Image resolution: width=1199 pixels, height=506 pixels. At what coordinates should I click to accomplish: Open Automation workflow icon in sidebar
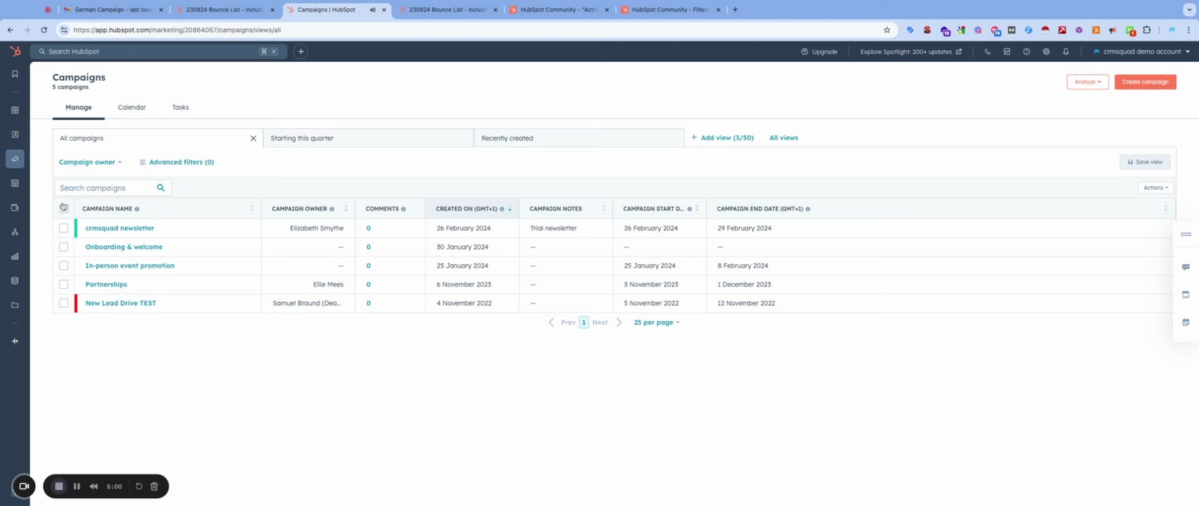(x=15, y=232)
